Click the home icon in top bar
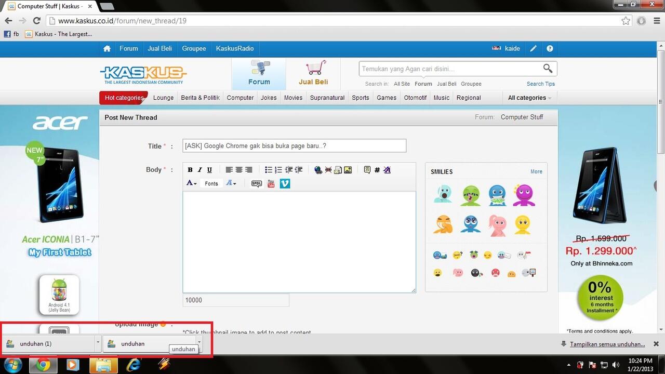 pyautogui.click(x=107, y=48)
